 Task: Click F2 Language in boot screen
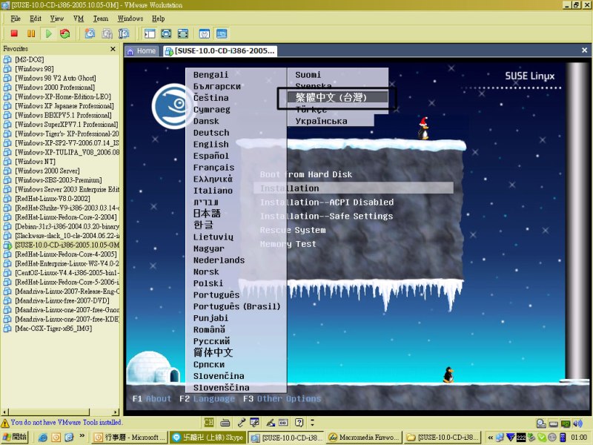208,399
